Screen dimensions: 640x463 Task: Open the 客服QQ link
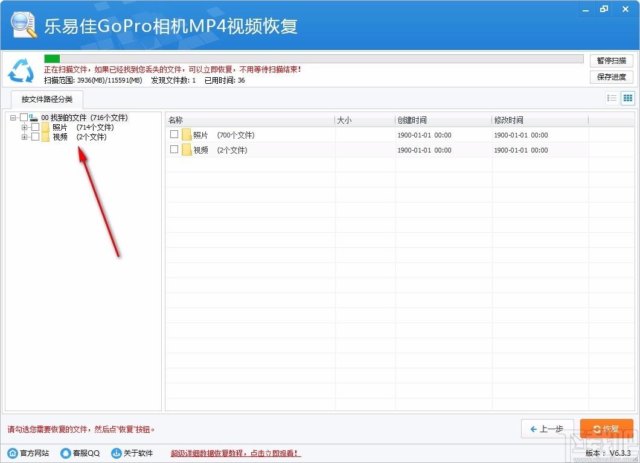click(x=86, y=453)
